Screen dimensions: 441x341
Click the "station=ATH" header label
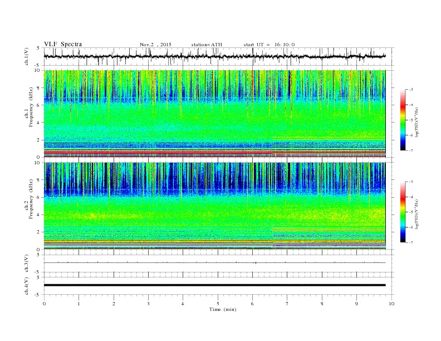click(x=207, y=45)
